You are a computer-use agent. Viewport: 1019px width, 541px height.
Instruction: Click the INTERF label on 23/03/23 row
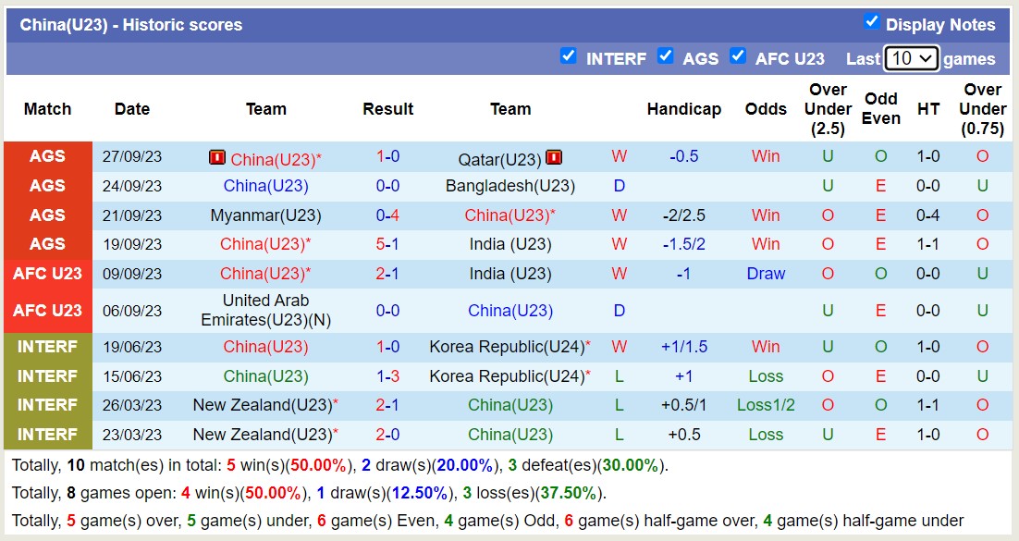click(48, 435)
